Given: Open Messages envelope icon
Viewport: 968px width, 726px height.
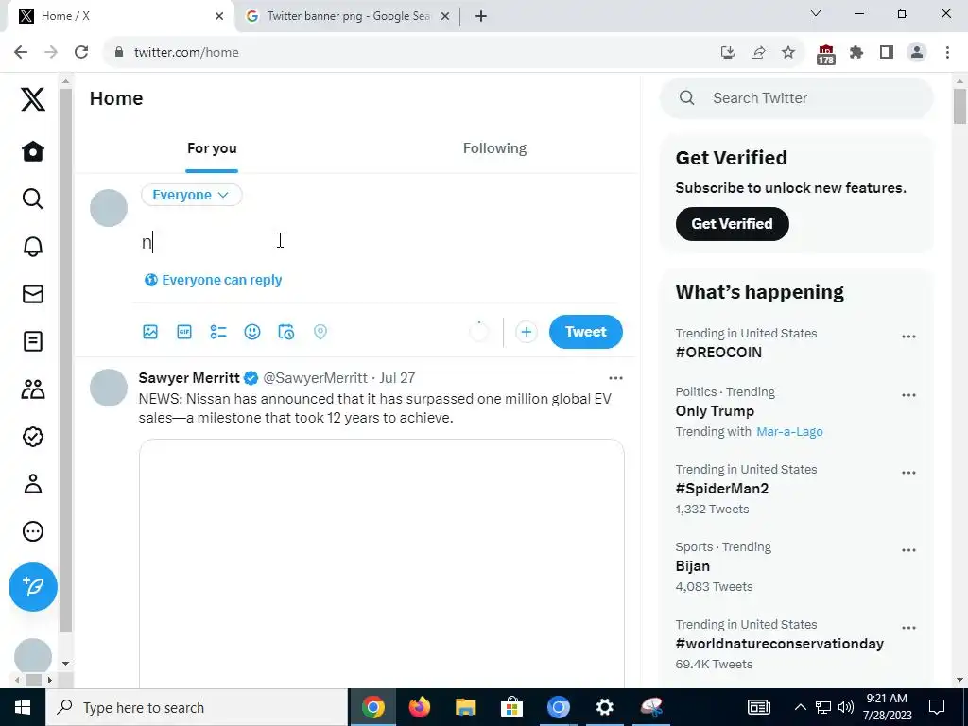Looking at the screenshot, I should click(x=33, y=294).
